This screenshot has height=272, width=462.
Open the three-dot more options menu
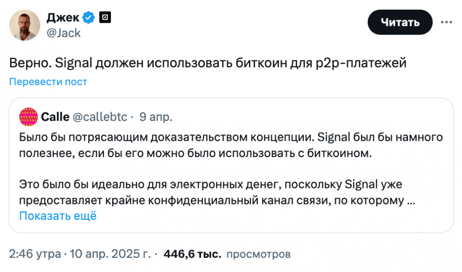(446, 22)
